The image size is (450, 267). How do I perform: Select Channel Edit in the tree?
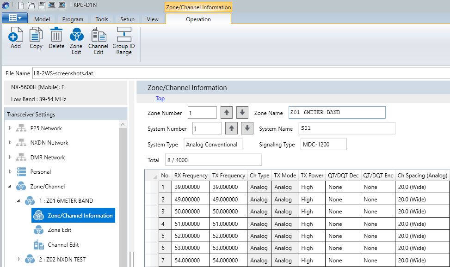click(x=63, y=244)
